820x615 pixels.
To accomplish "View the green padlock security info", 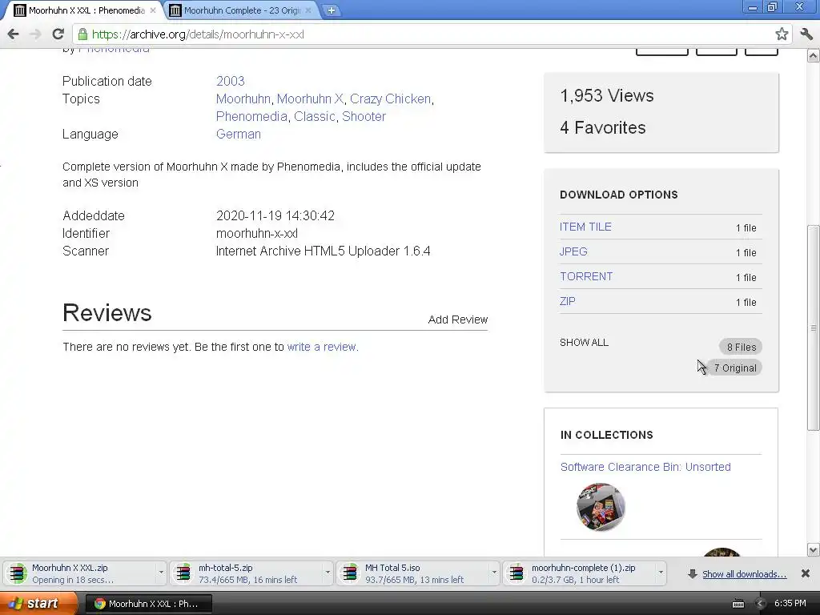I will pos(82,34).
